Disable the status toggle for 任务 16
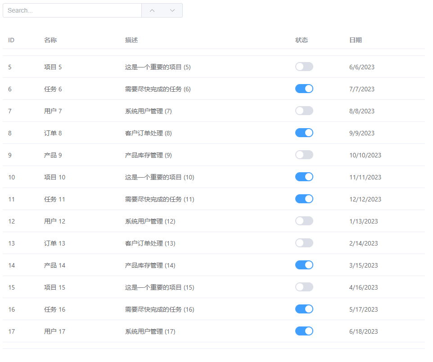This screenshot has height=362, width=433. 304,309
